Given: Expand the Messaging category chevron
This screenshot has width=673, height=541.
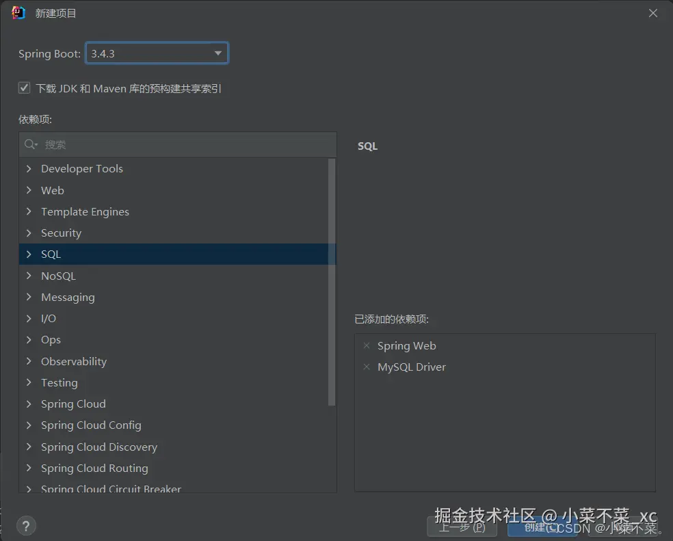Looking at the screenshot, I should coord(29,297).
